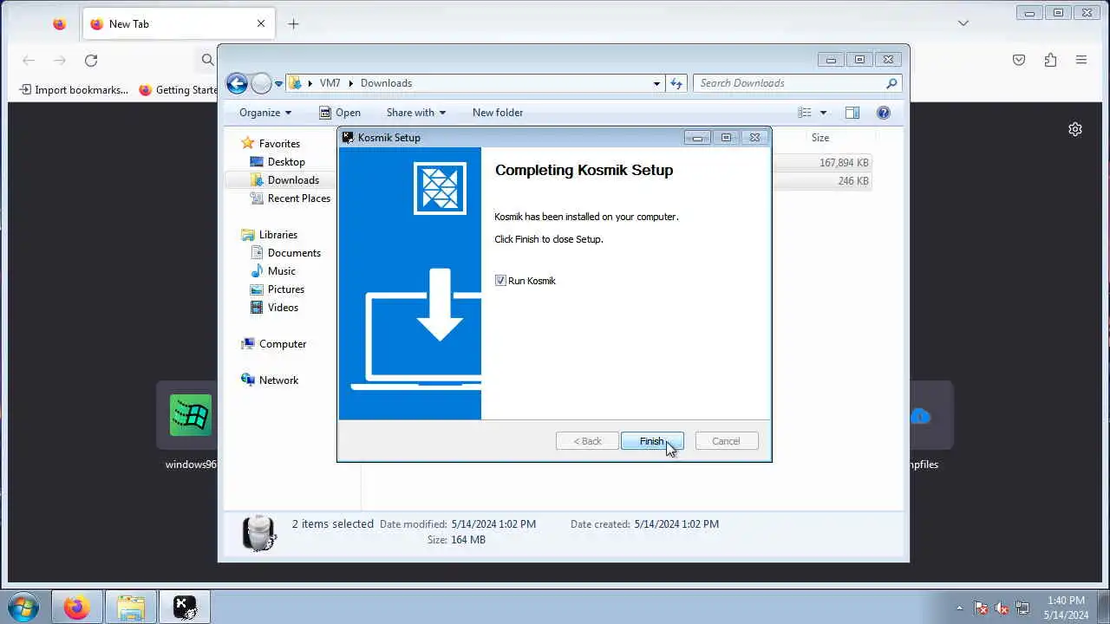Open a new Firefox tab
This screenshot has width=1110, height=624.
[x=293, y=24]
